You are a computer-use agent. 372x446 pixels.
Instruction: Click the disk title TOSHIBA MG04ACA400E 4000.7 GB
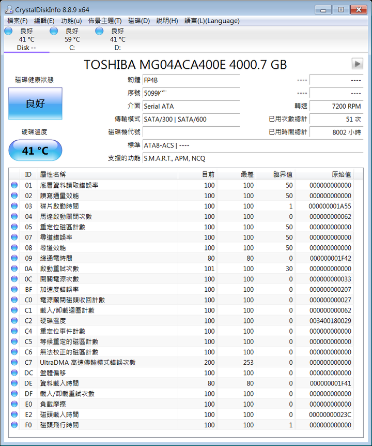point(185,65)
